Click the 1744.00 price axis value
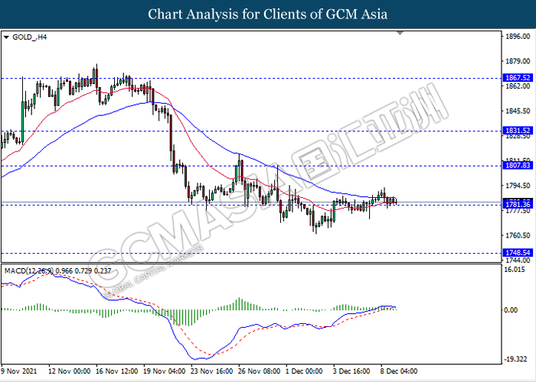The height and width of the screenshot is (382, 536). pyautogui.click(x=518, y=261)
